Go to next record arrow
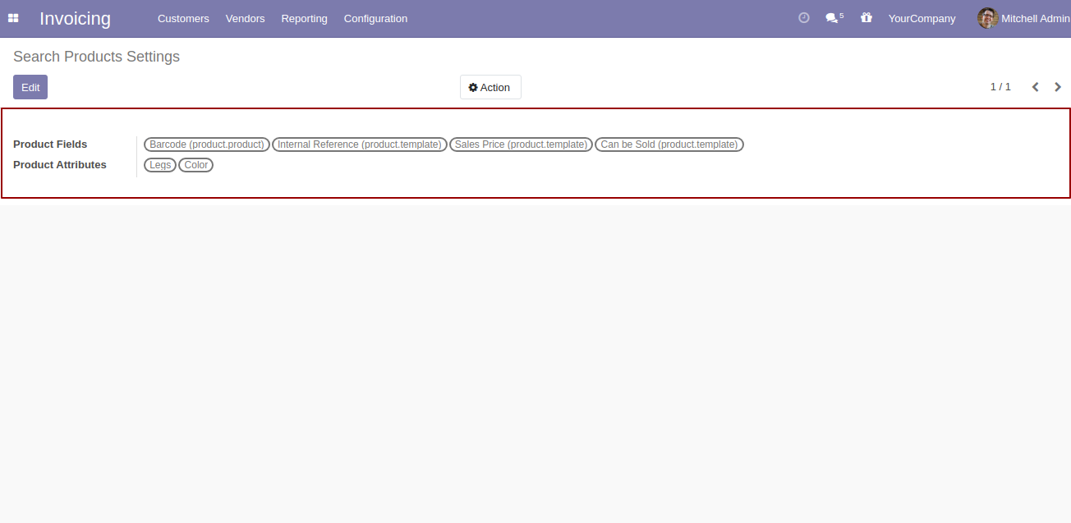This screenshot has height=523, width=1071. click(x=1058, y=87)
